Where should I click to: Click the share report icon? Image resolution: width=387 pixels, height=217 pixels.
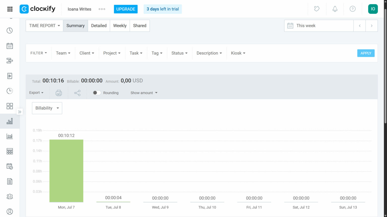[77, 93]
